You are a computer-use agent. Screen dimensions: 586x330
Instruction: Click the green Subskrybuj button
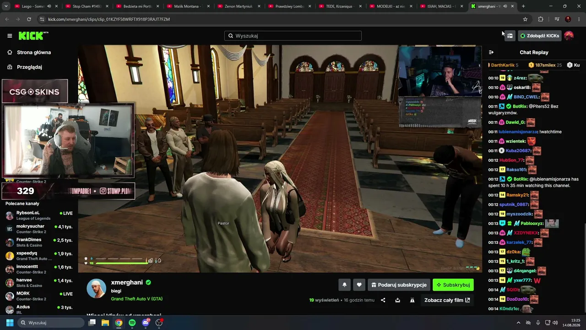(453, 285)
